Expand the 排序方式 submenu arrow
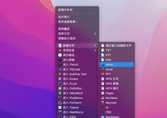 (95, 34)
